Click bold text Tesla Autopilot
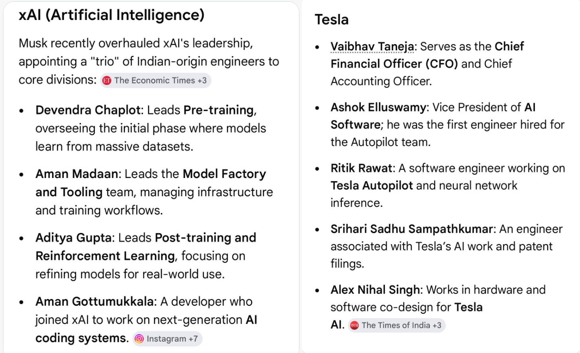 (371, 186)
